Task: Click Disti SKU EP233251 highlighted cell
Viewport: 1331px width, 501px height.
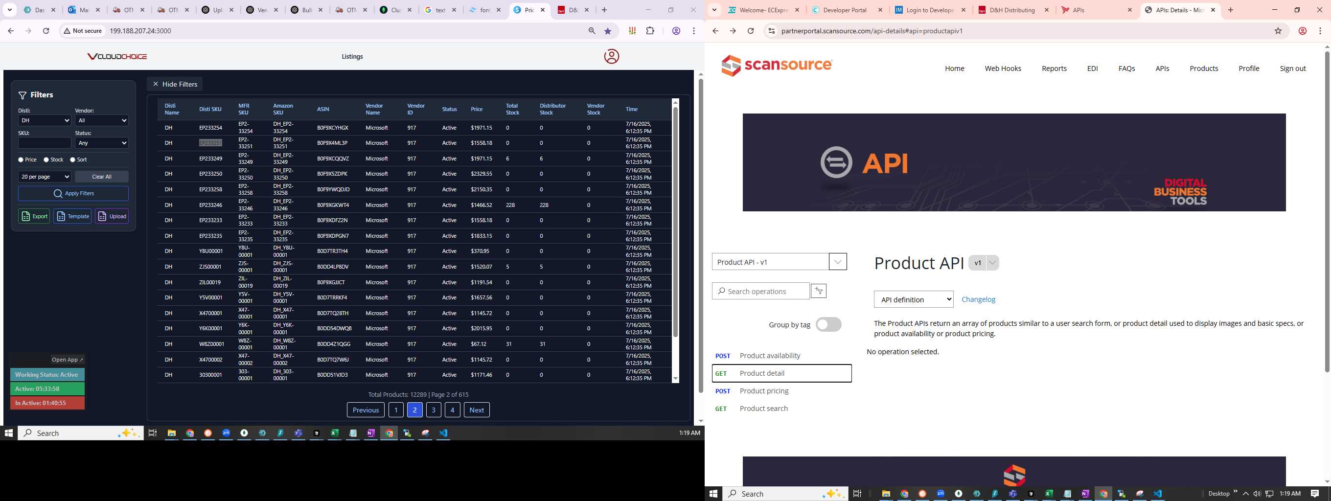Action: click(x=210, y=142)
